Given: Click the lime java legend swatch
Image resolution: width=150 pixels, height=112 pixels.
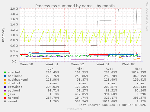Looking at the screenshot, I should pos(5,94).
